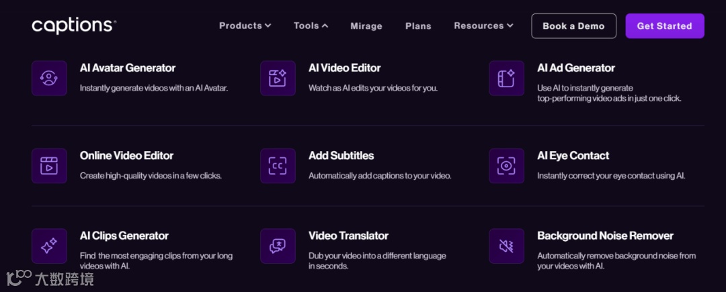Open the Mirage page
The image size is (726, 292).
click(366, 26)
